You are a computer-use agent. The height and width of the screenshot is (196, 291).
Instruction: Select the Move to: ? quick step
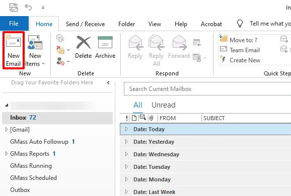click(239, 40)
